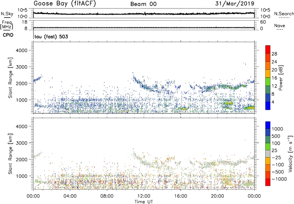Screen dimensions: 294x204
Task: Click the 'N.Search' legend label
Action: (x=284, y=14)
